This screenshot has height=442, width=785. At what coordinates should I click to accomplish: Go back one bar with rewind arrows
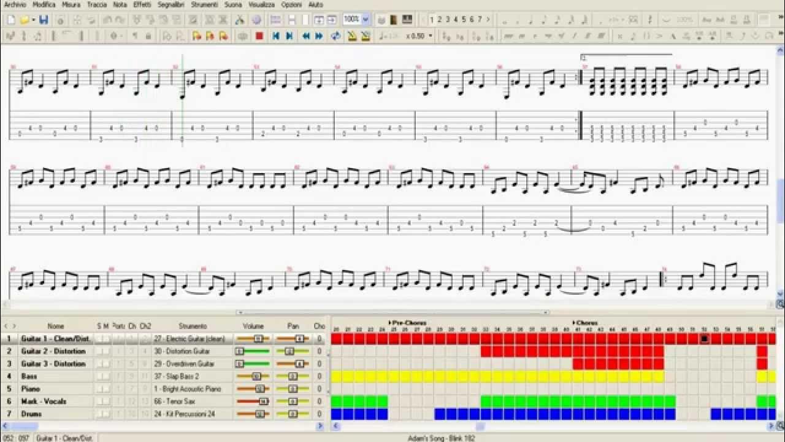coord(306,36)
